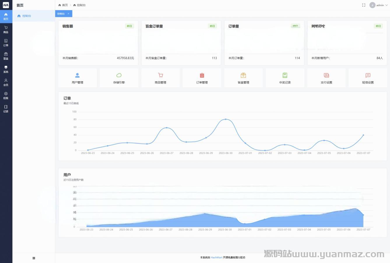Go to 商品 section in sidebar

pos(6,30)
